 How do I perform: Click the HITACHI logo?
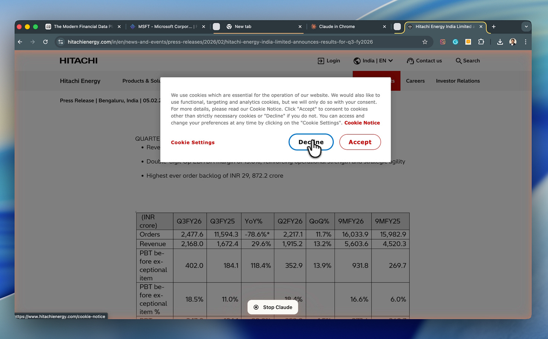point(78,61)
